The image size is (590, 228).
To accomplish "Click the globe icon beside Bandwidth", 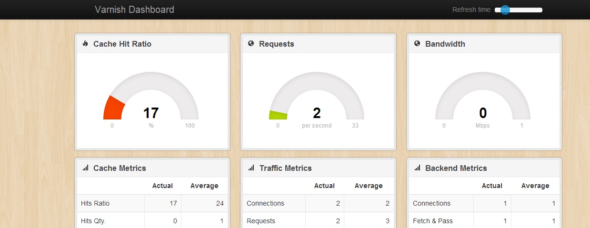I will click(x=417, y=43).
